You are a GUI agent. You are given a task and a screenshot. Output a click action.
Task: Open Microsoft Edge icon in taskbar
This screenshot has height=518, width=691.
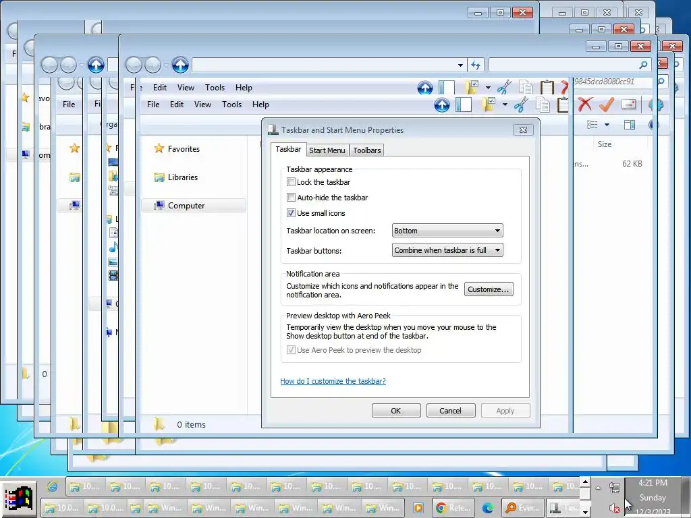pyautogui.click(x=487, y=508)
